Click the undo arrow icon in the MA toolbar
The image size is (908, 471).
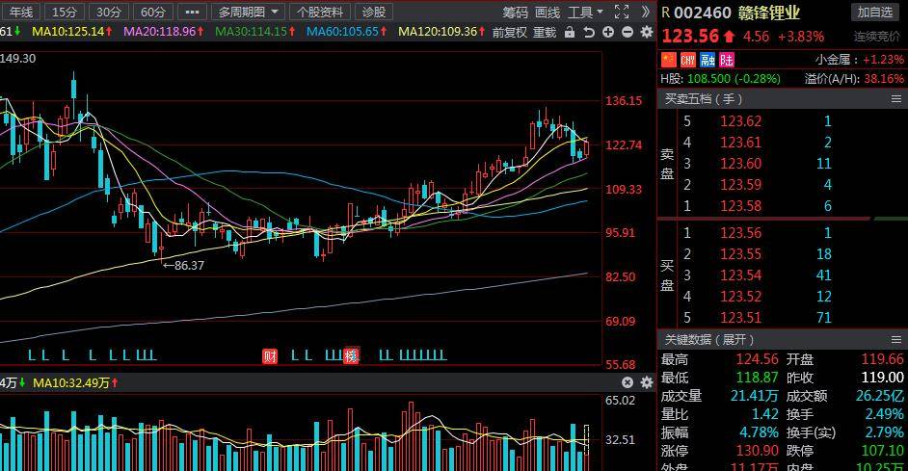589,32
